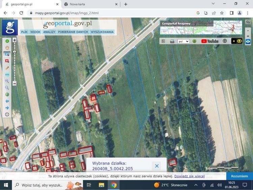Toggle the blue eye layers panel button

tap(248, 42)
